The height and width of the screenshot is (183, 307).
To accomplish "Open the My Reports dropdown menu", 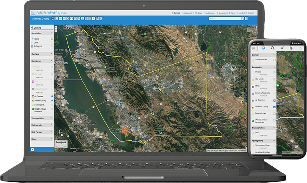I will (x=210, y=13).
